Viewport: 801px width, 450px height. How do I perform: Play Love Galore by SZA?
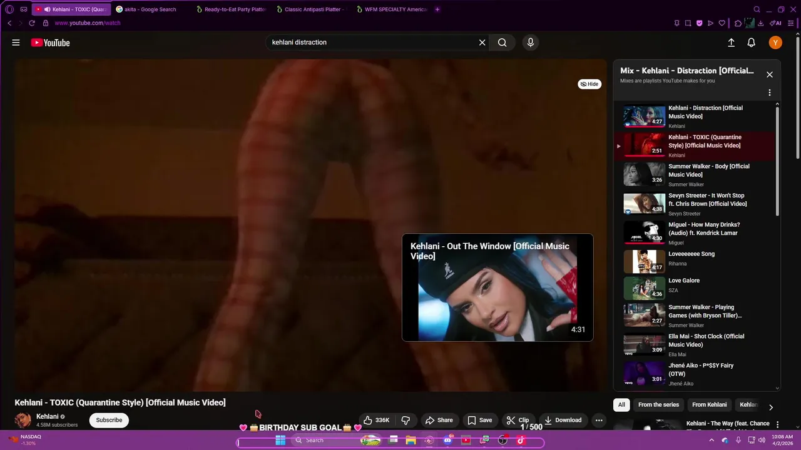(695, 288)
